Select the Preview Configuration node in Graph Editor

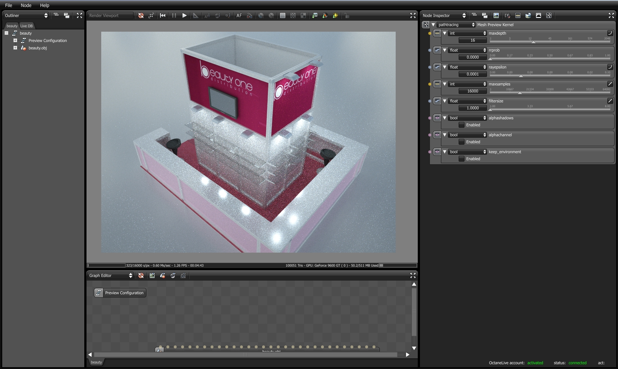(120, 293)
